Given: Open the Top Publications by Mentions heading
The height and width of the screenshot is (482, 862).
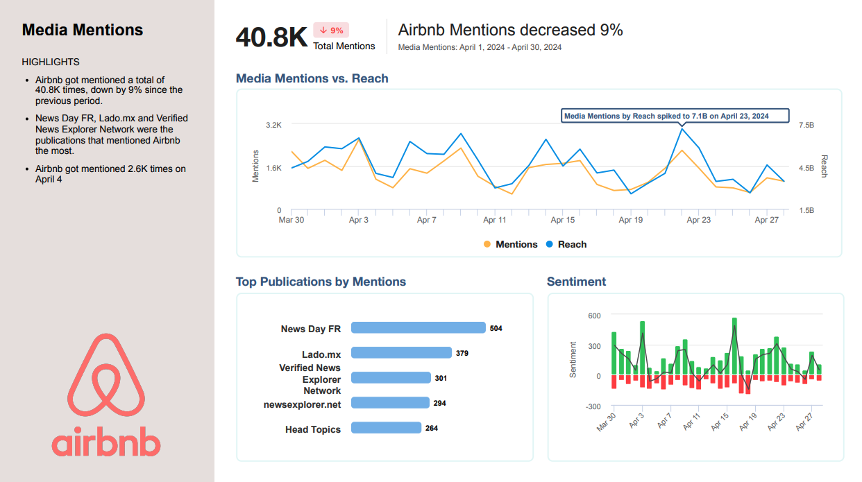Looking at the screenshot, I should [x=321, y=282].
